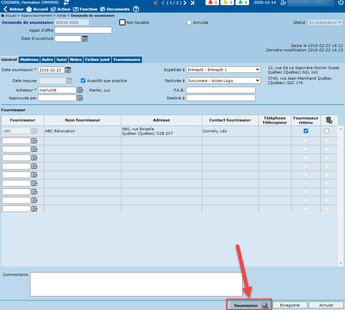This screenshot has width=345, height=310.
Task: Open the Fichier joint tab
Action: [97, 60]
